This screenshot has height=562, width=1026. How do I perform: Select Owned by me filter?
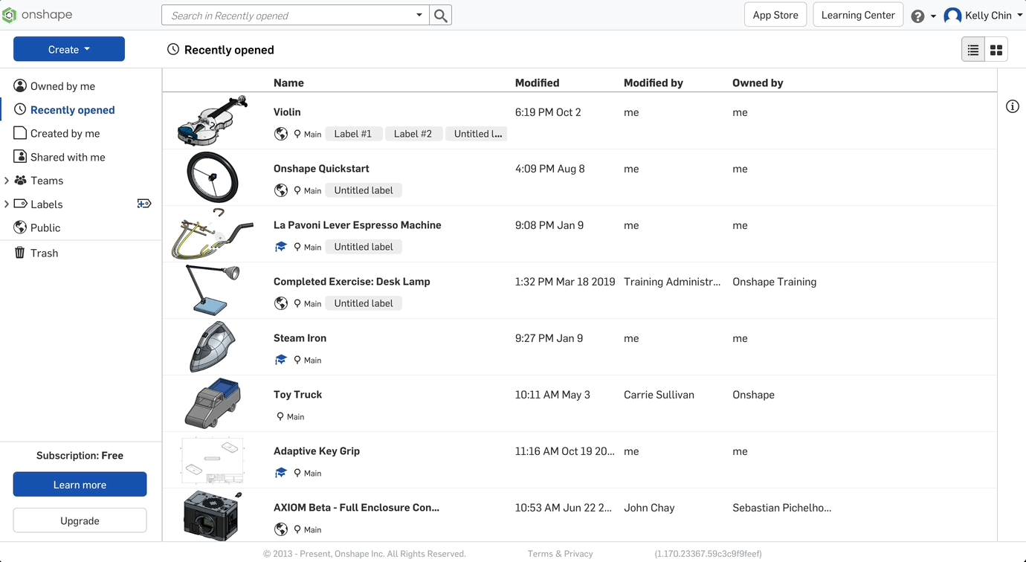coord(62,86)
